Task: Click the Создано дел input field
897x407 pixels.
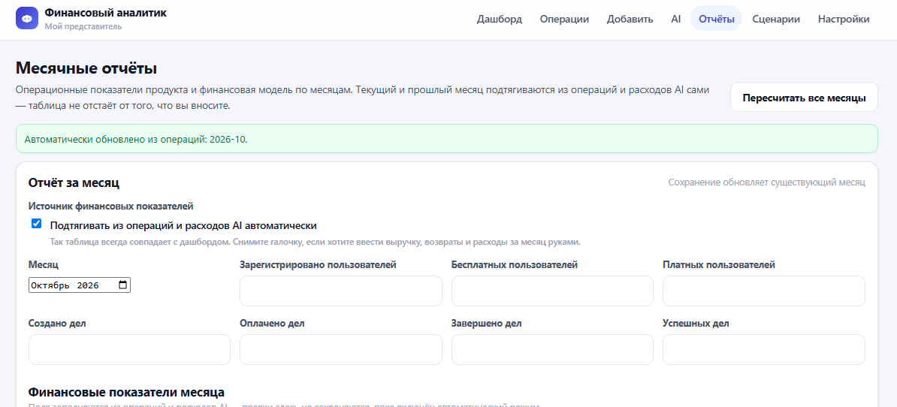Action: (129, 349)
